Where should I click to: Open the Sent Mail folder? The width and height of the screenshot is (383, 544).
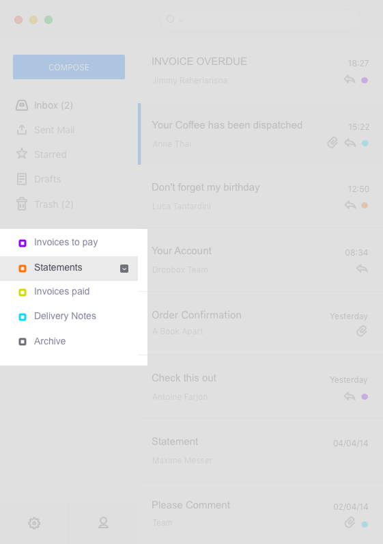tap(69, 130)
